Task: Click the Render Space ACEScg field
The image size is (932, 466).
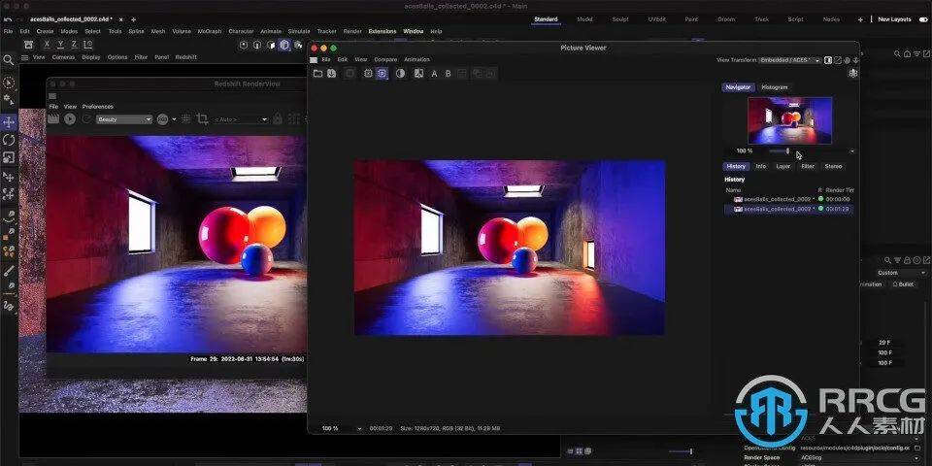Action: click(x=863, y=458)
